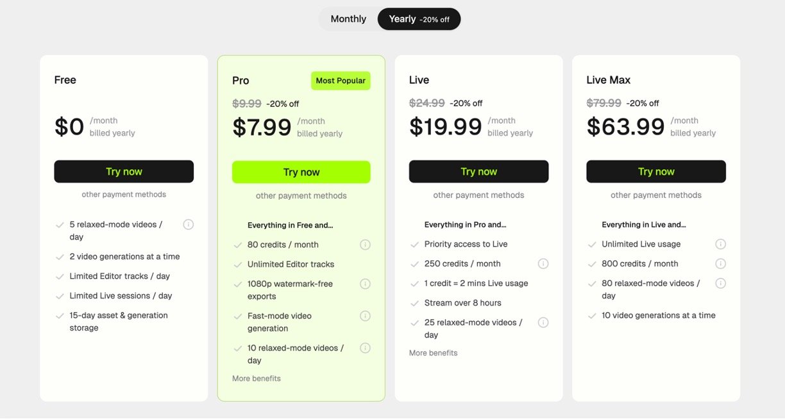The width and height of the screenshot is (785, 419).
Task: Click the Most Popular badge on Pro
Action: click(341, 81)
